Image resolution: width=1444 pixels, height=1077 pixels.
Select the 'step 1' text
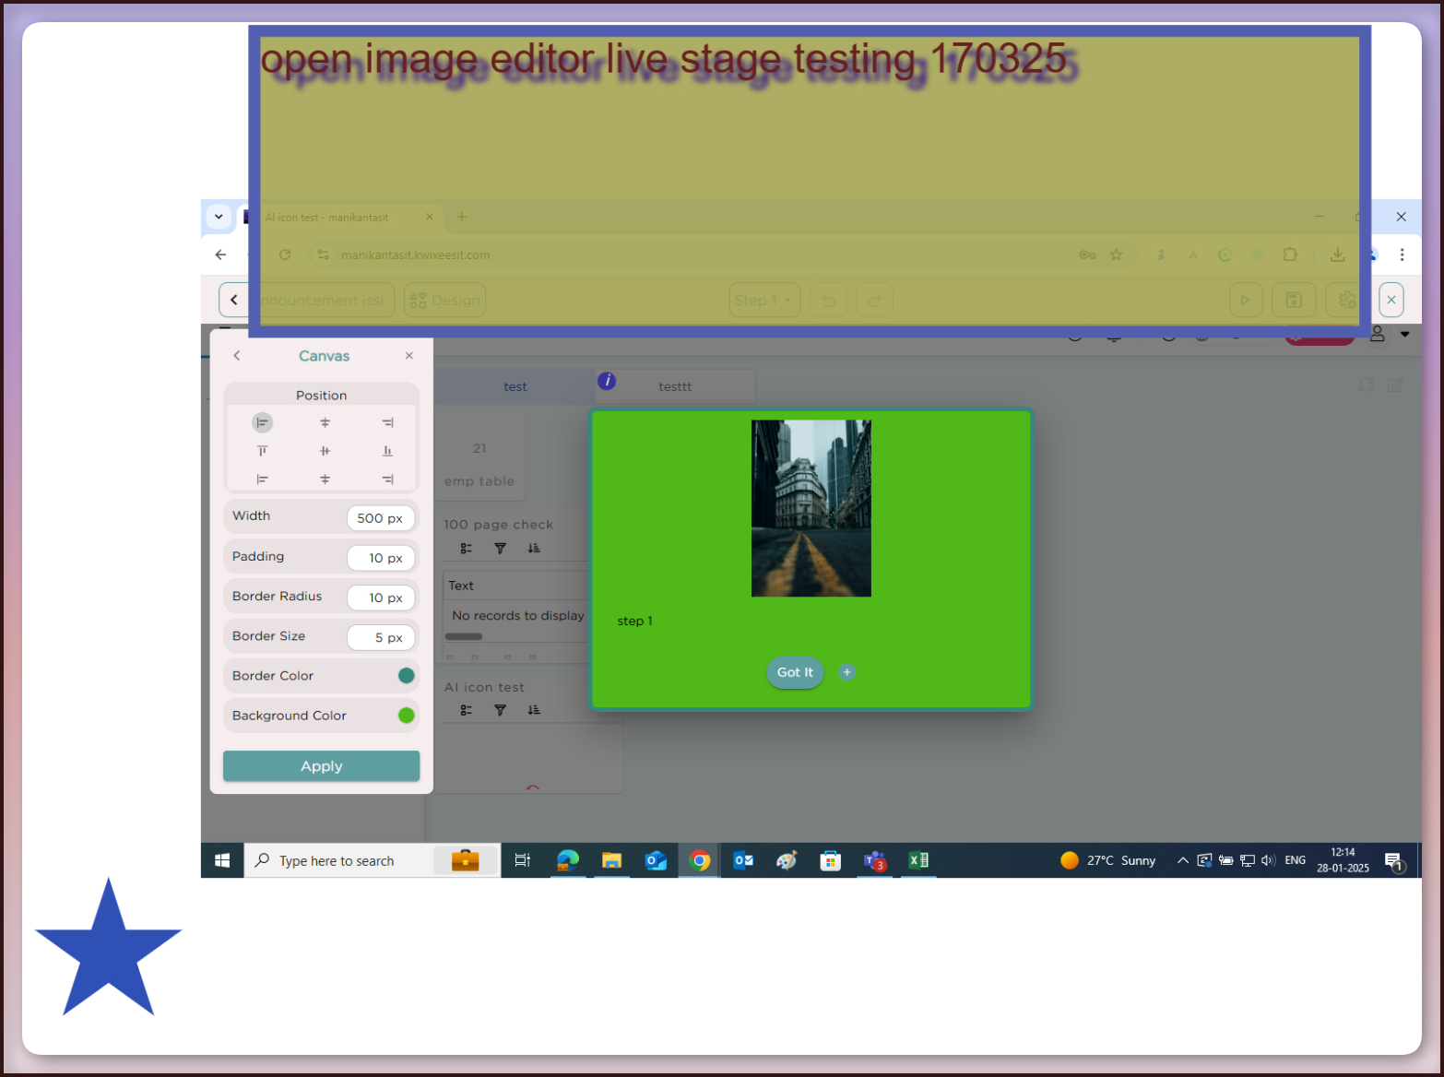[x=634, y=621]
